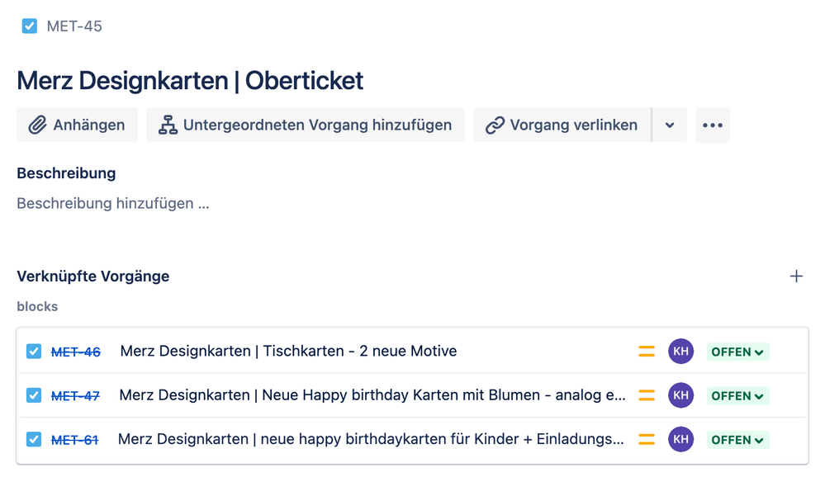Uncheck the MET-61 checkbox
The height and width of the screenshot is (477, 825).
point(33,439)
